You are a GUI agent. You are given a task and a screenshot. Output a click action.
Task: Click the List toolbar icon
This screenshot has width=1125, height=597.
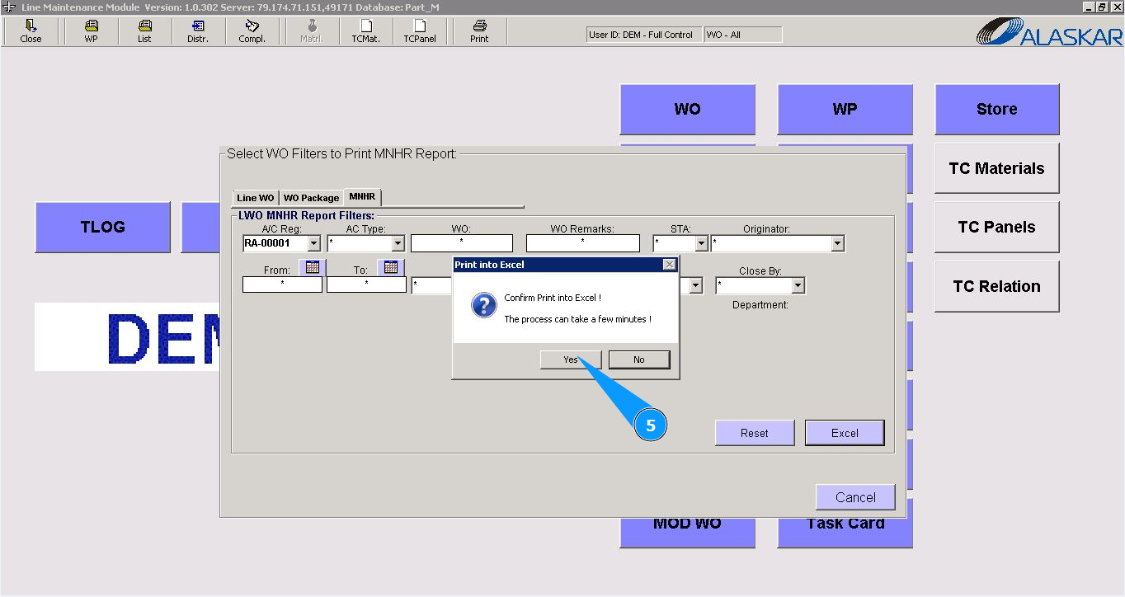[x=144, y=31]
